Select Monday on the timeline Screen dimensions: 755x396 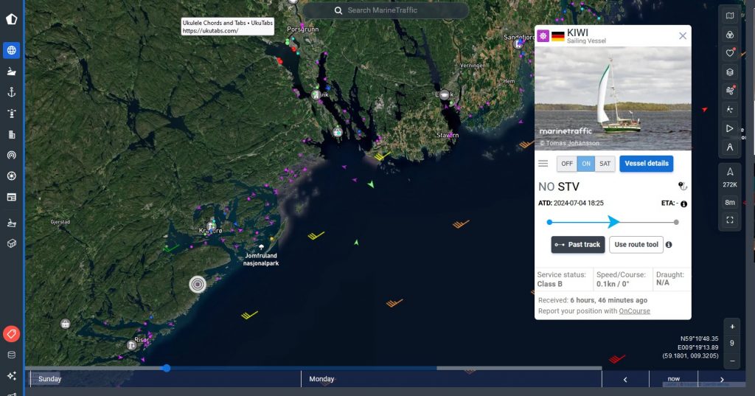click(x=321, y=379)
